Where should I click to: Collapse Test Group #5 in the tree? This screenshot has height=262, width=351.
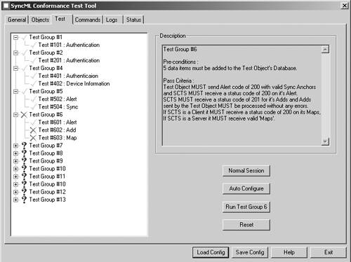(15, 91)
